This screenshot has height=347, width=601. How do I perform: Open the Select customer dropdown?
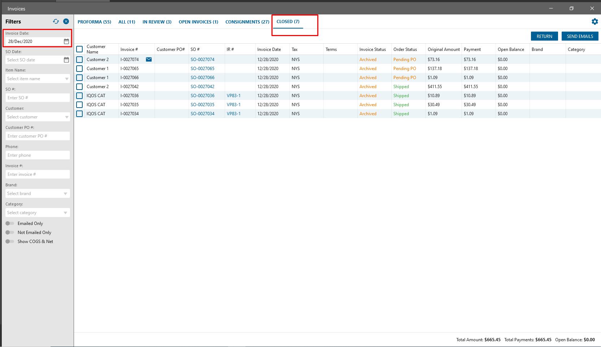(x=67, y=117)
